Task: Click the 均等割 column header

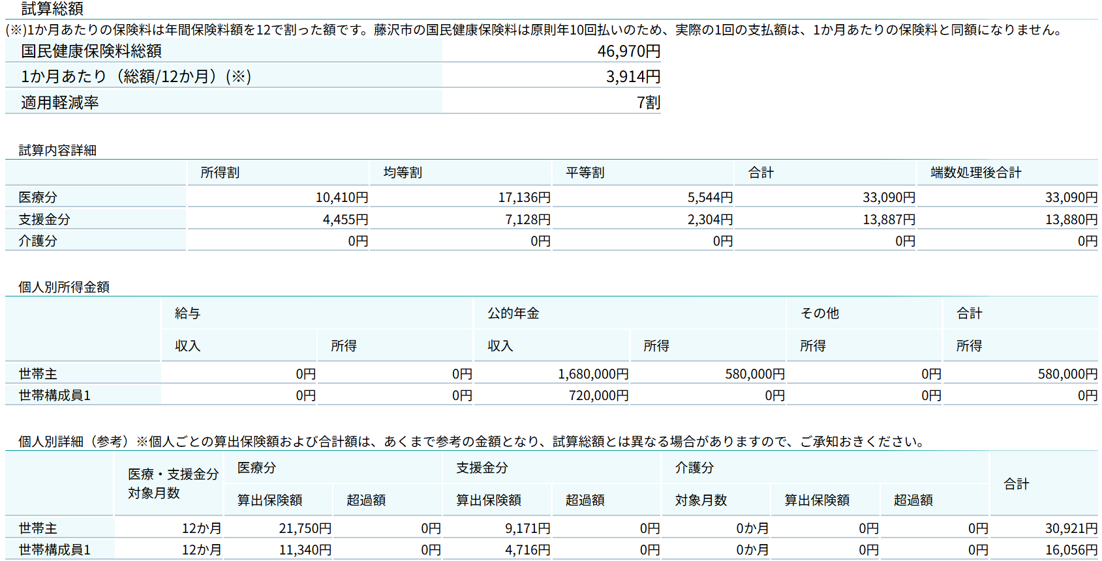Action: click(x=403, y=173)
